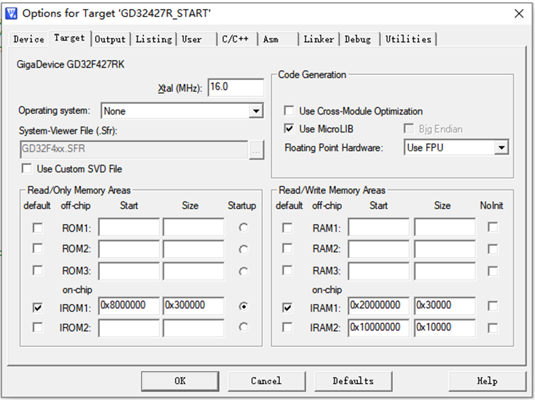Switch to the Debug tab

tap(358, 38)
